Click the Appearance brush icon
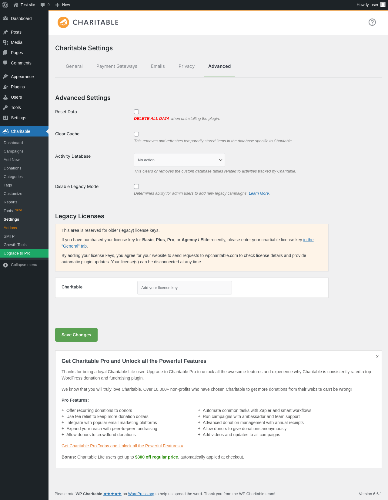The width and height of the screenshot is (388, 500). point(5,77)
